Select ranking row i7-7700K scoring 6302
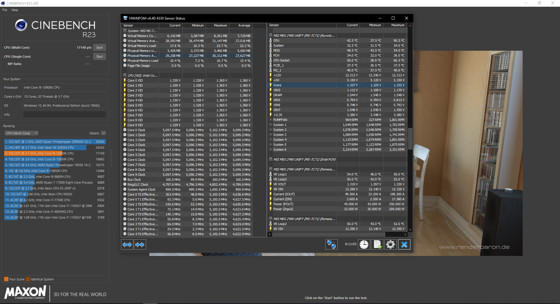The image size is (560, 304). point(55,200)
